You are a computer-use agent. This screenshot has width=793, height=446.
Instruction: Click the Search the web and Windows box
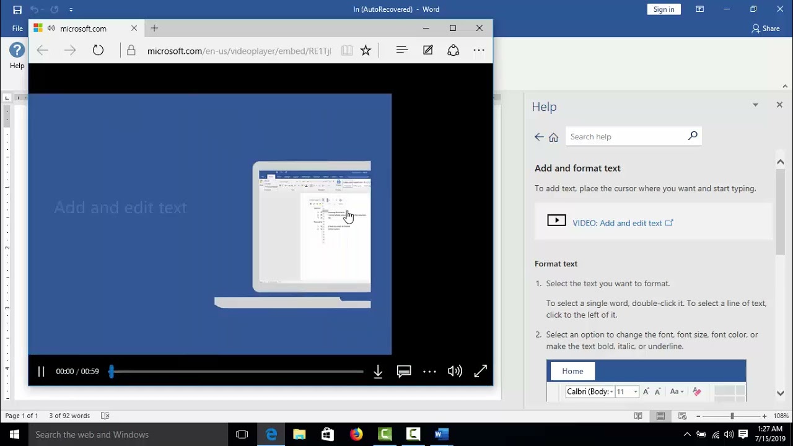coord(129,434)
